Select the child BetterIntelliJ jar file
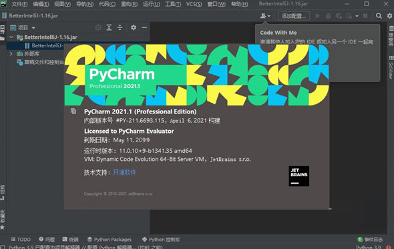This screenshot has height=249, width=394. click(47, 45)
